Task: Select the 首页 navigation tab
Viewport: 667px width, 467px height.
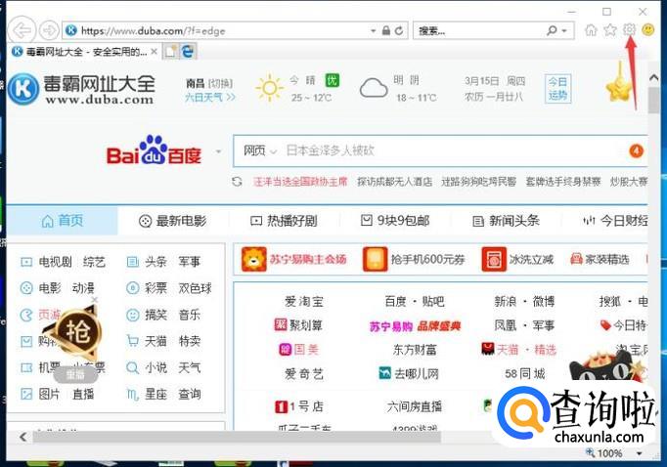Action: point(63,221)
